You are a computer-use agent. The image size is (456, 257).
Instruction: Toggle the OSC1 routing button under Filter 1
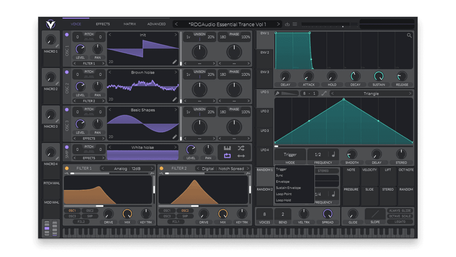pos(72,210)
